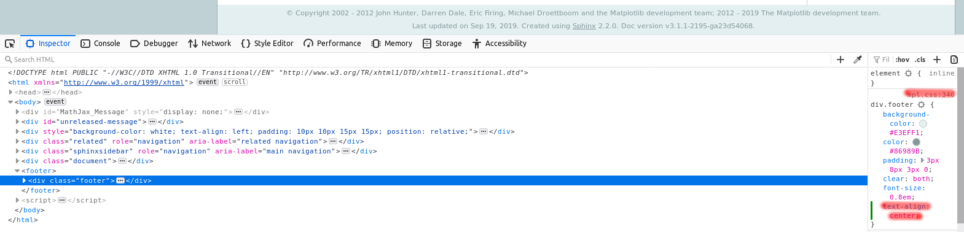Expand the div class="document" node
964x232 pixels.
pos(17,161)
